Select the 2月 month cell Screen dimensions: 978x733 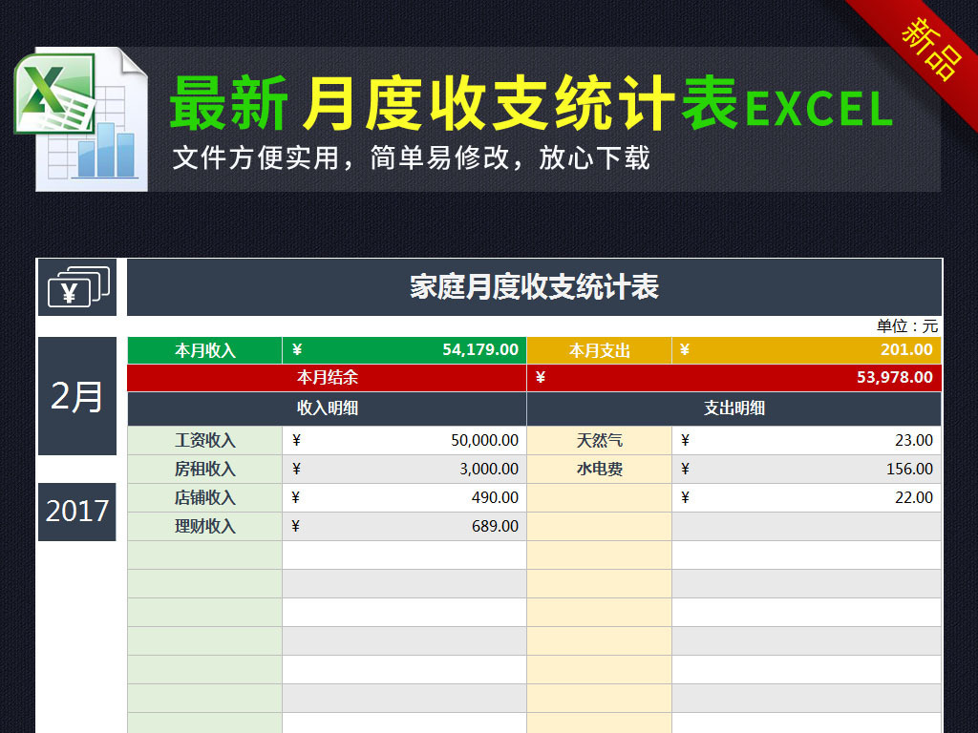pos(77,396)
